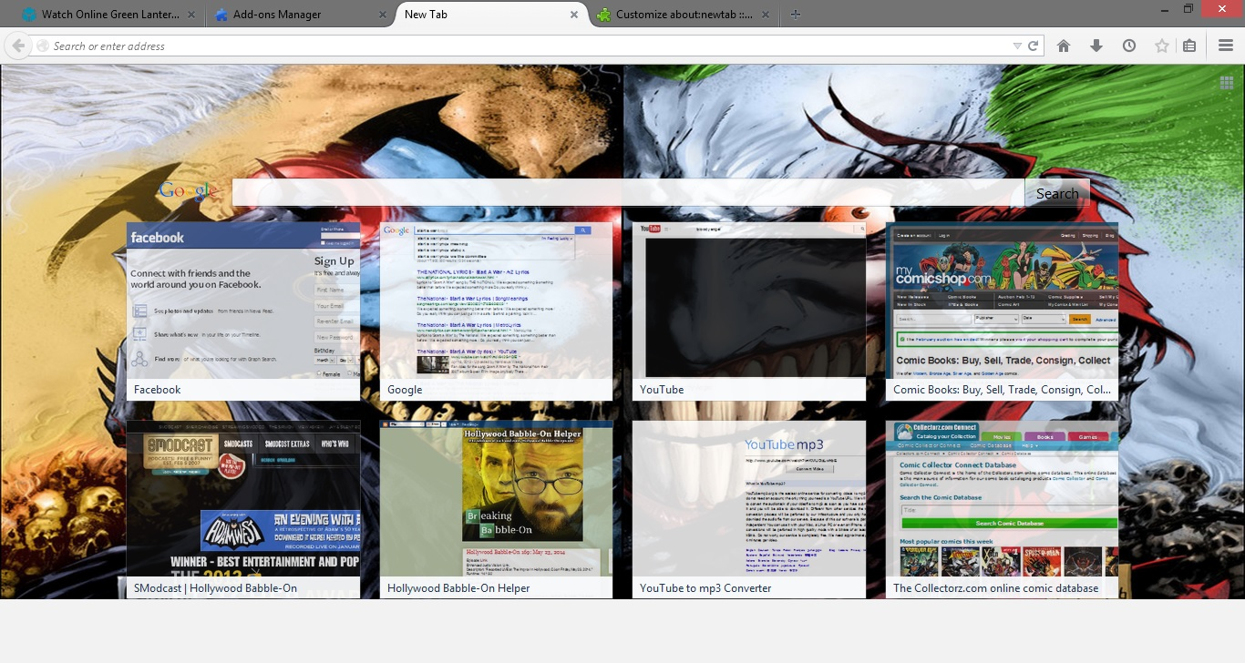Open the History clock icon
Image resolution: width=1245 pixels, height=663 pixels.
(x=1129, y=46)
